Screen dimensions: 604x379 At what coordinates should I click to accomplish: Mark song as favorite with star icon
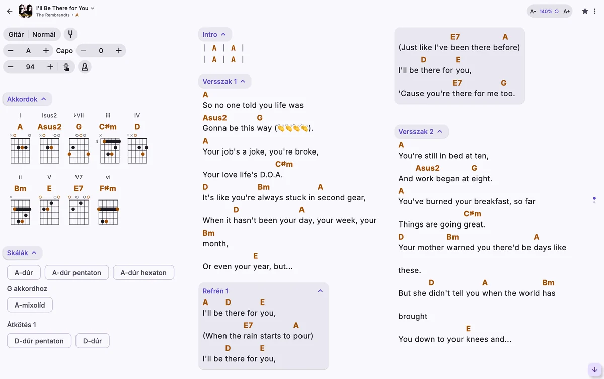(585, 11)
